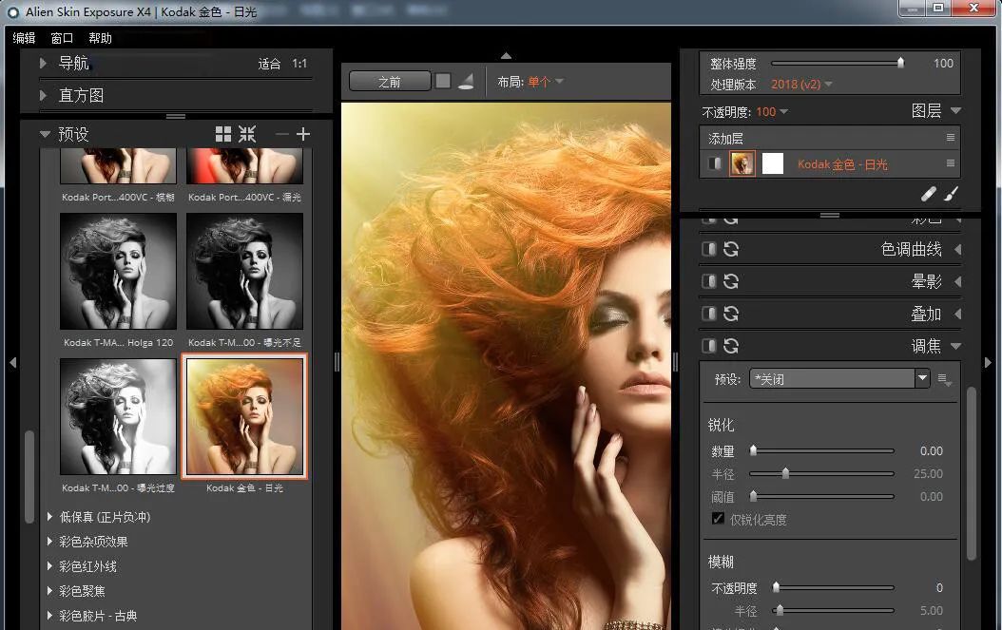The width and height of the screenshot is (1002, 630).
Task: Click the white layer mask thumbnail
Action: coord(773,163)
